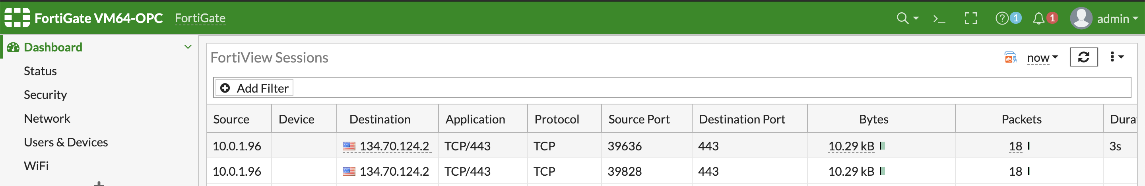The height and width of the screenshot is (186, 1145).
Task: Toggle full screen mode icon
Action: [971, 19]
